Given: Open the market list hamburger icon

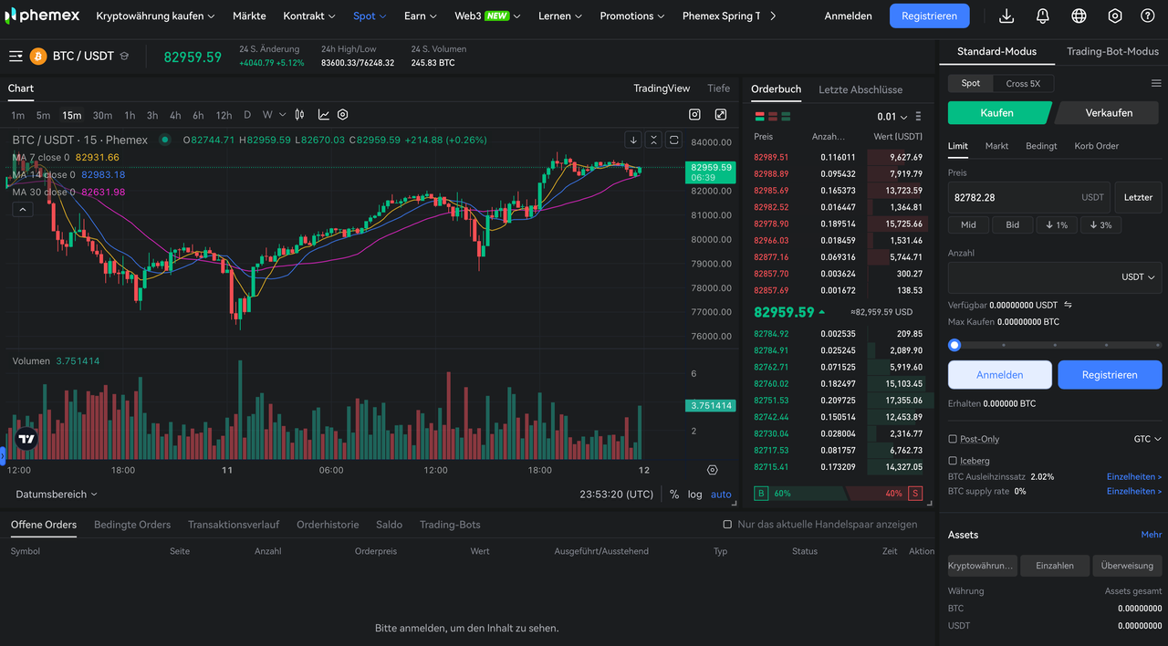Looking at the screenshot, I should click(16, 57).
